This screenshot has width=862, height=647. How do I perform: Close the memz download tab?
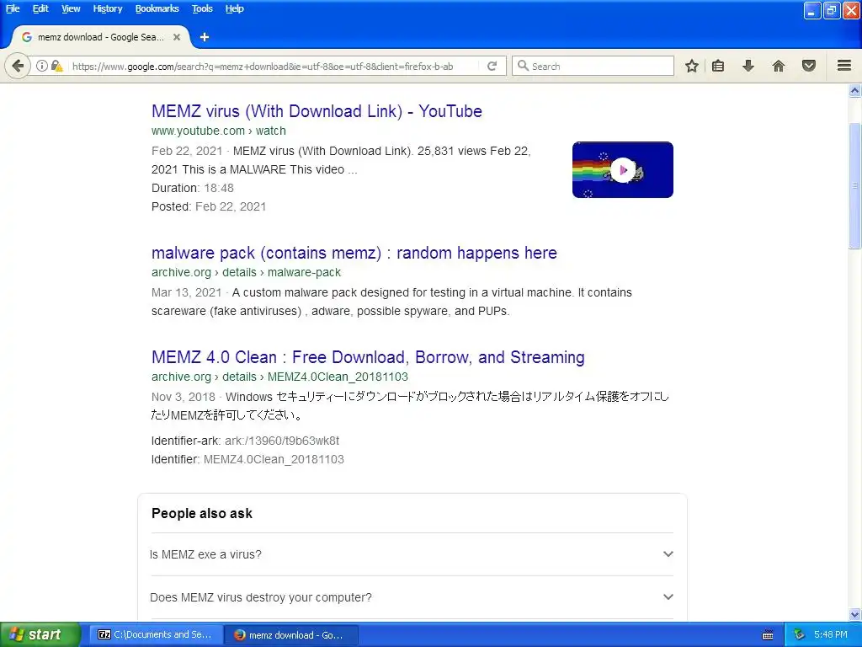177,37
